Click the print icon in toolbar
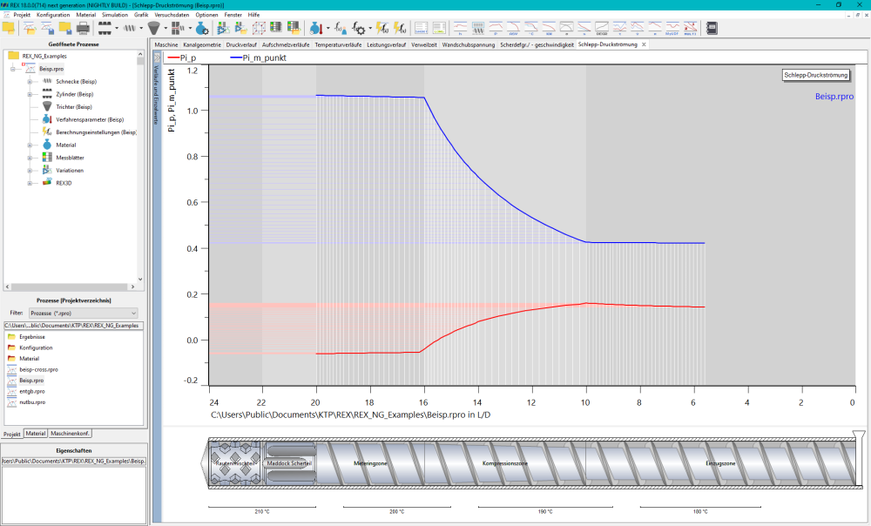Screen dimensions: 871x526 [83, 28]
